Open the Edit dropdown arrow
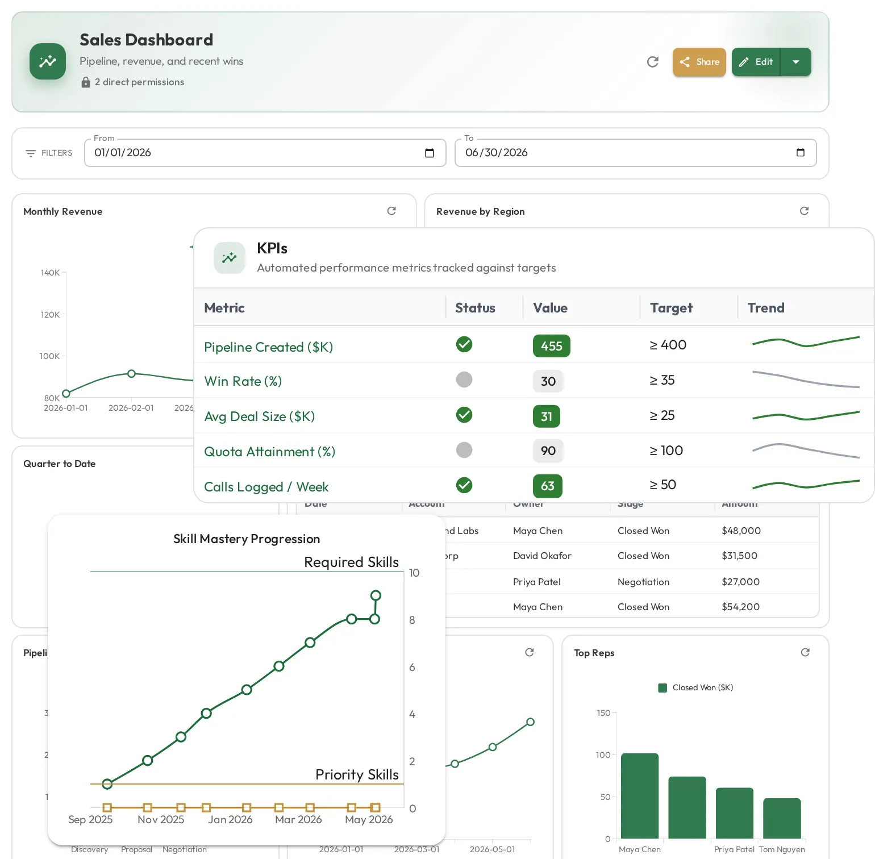The image size is (875, 859). 796,62
